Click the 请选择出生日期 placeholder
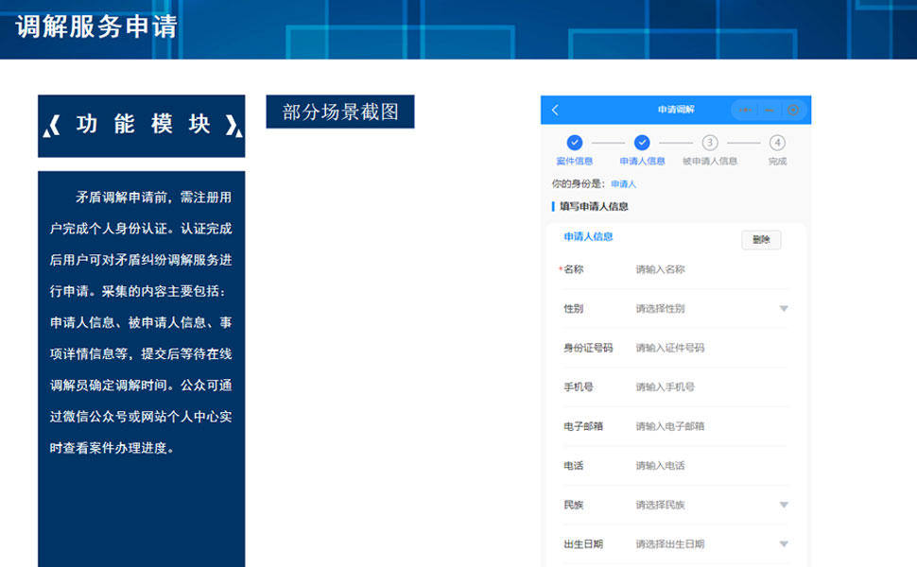The image size is (917, 567). 670,544
